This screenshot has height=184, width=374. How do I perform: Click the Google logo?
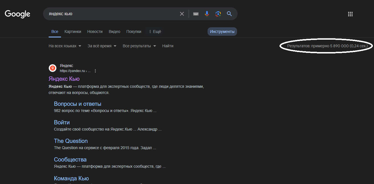17,14
